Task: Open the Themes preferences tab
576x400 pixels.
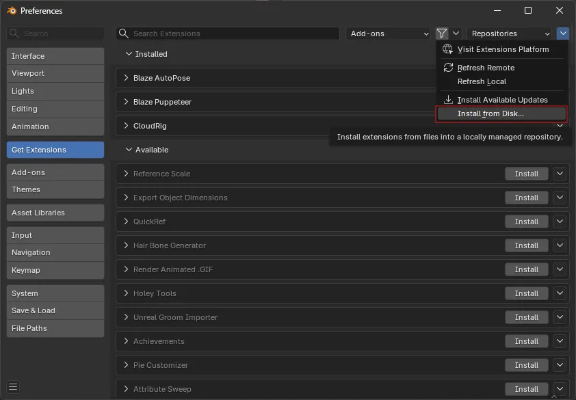Action: pos(55,189)
